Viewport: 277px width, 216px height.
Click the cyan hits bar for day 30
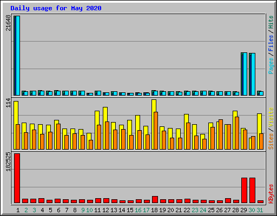(253, 74)
